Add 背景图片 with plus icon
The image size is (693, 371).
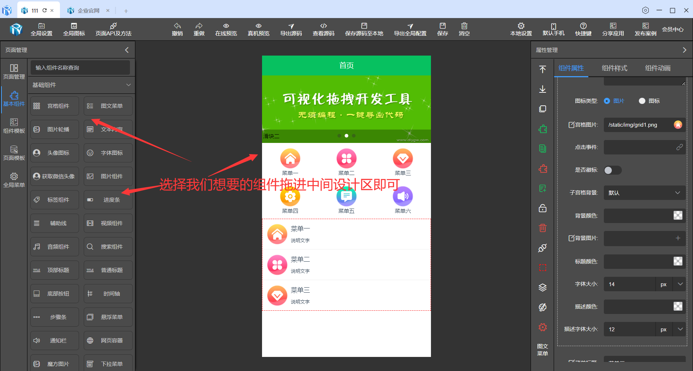click(678, 238)
